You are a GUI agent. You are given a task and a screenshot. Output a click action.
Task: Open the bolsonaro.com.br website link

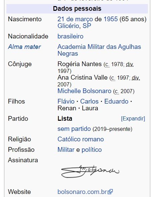[82, 192]
